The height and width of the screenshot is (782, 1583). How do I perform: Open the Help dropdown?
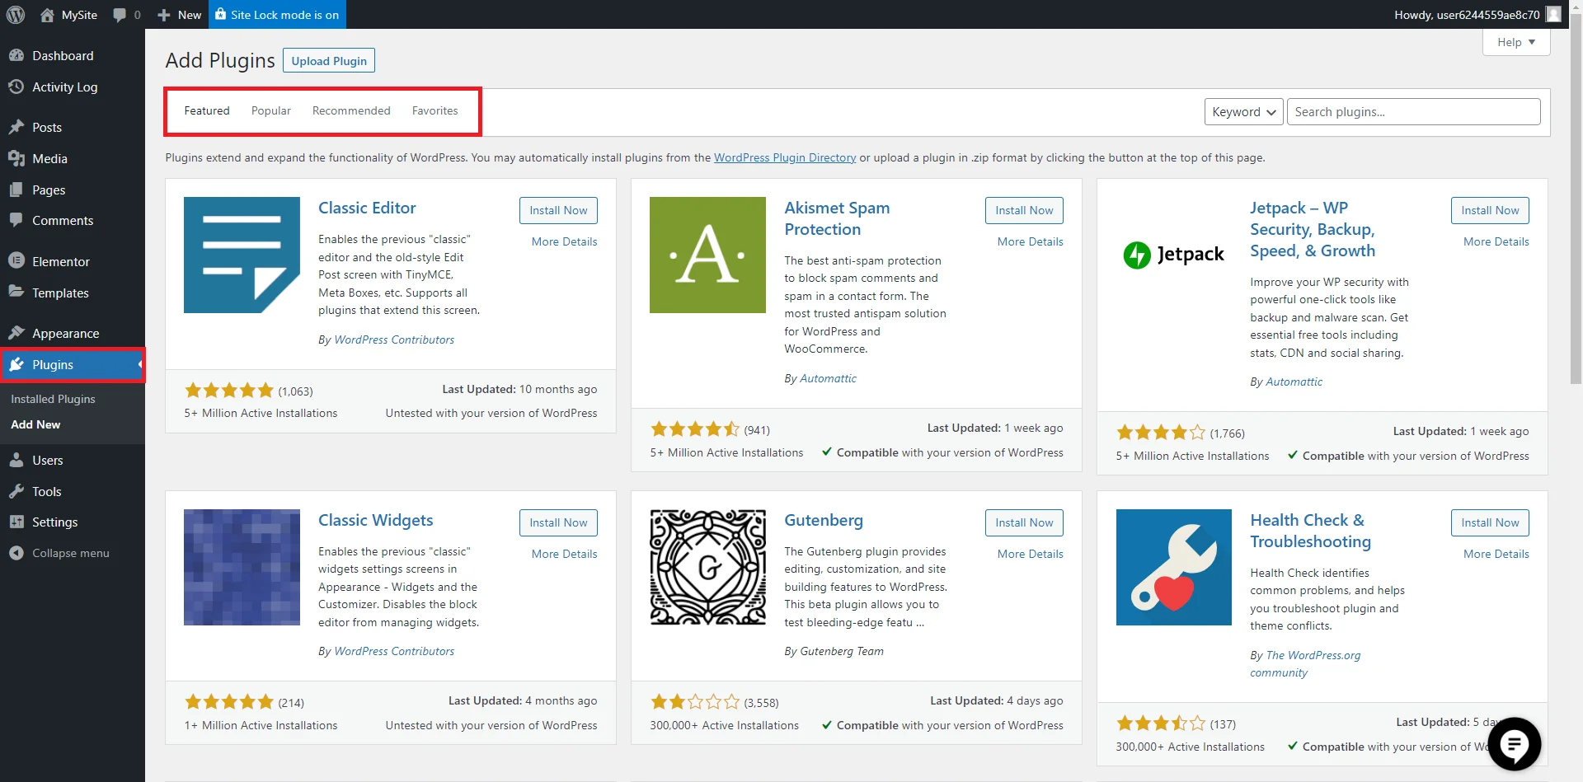1515,41
